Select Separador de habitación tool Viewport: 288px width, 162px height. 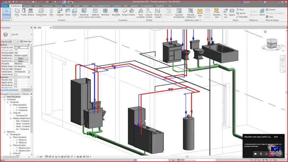[179, 13]
